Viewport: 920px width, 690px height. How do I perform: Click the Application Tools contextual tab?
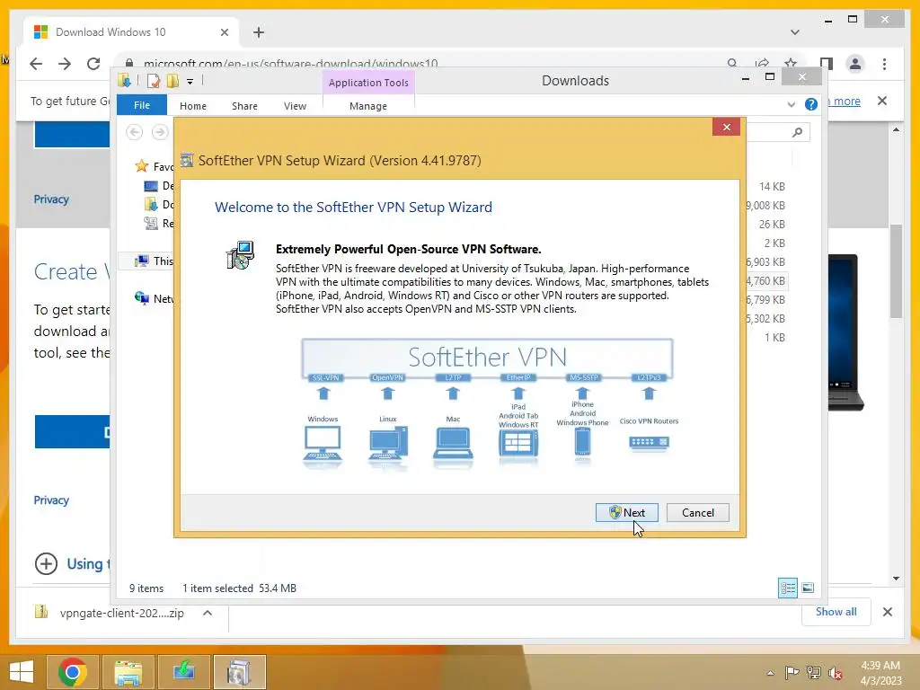(x=368, y=83)
